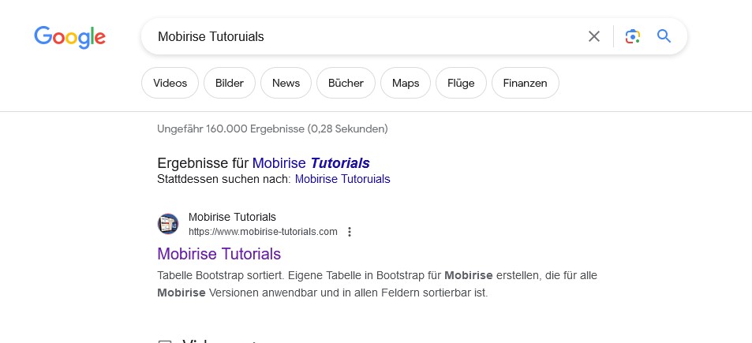The width and height of the screenshot is (752, 343).
Task: Switch to the Bilder filter
Action: (x=230, y=83)
